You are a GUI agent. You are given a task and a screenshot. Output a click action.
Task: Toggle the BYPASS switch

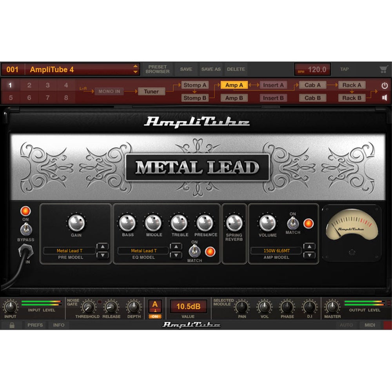pos(26,229)
